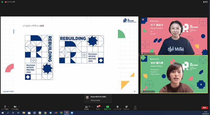210x115 pixels.
Task: Open the participants panel (参加者)
Action: [87, 107]
